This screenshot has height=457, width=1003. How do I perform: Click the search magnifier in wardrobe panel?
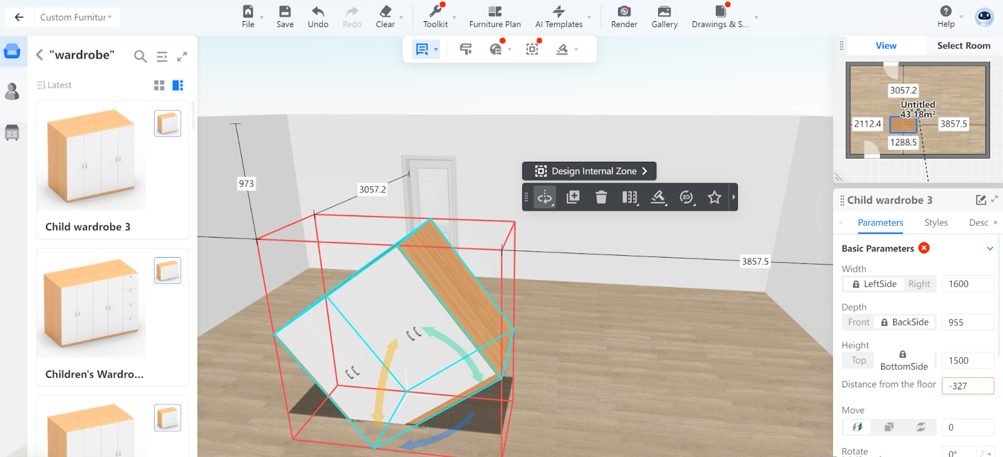coord(140,56)
